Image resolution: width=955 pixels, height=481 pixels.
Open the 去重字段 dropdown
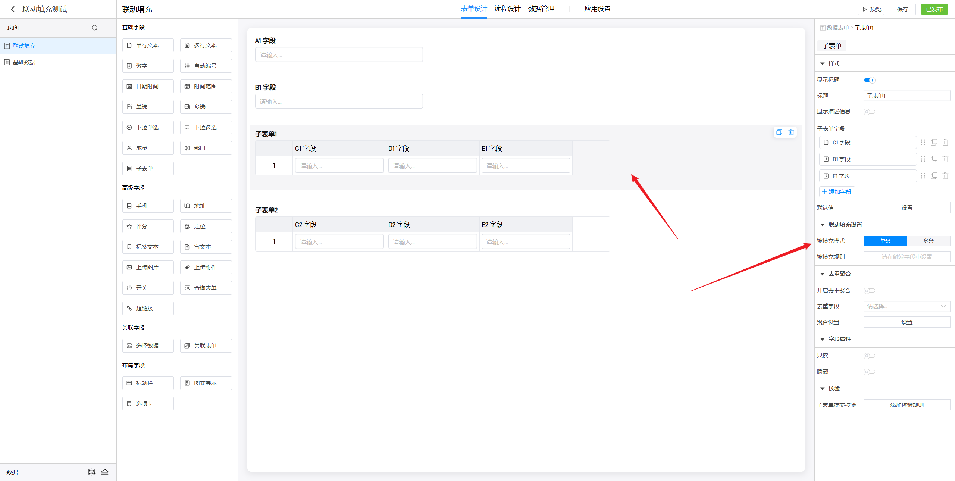(x=907, y=306)
